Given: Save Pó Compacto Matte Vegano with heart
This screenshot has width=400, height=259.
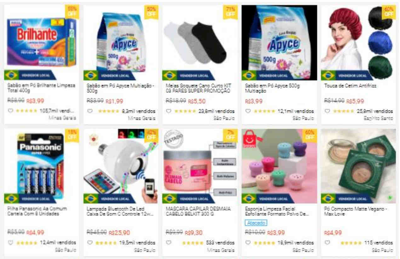Looking at the screenshot, I should 327,242.
